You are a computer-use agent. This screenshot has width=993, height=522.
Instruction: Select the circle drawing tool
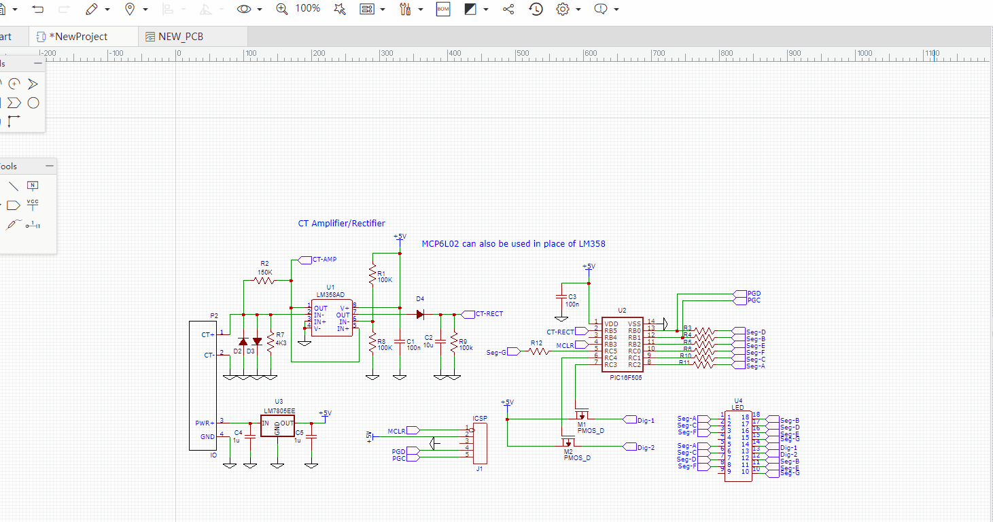click(33, 103)
